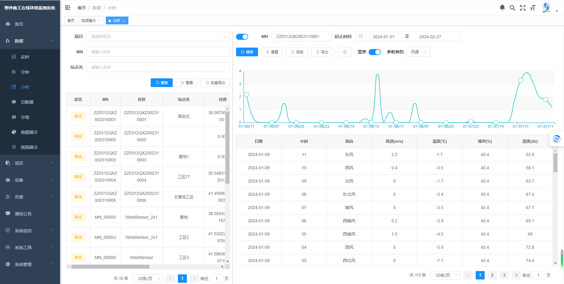Click the star favorite button
This screenshot has width=564, height=284.
click(x=345, y=52)
